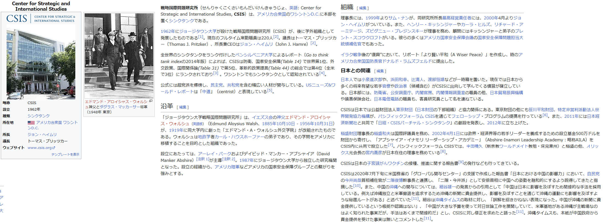Open the 辻清人 link
This screenshot has height=224, width=603.
[x=417, y=80]
